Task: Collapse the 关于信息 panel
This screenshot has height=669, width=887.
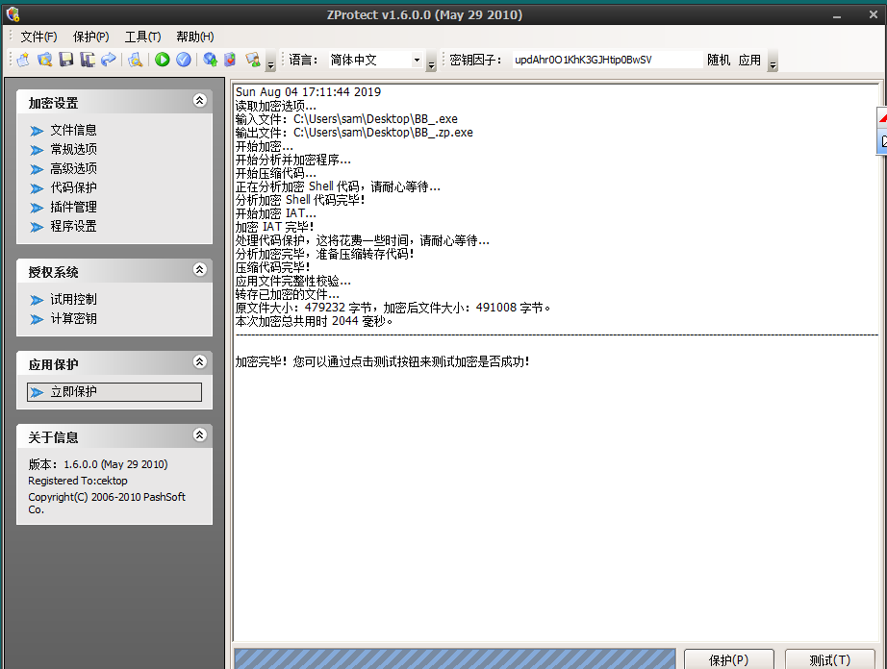Action: point(199,434)
